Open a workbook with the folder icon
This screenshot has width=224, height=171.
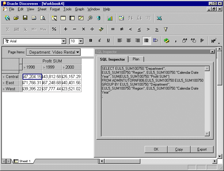point(16,18)
